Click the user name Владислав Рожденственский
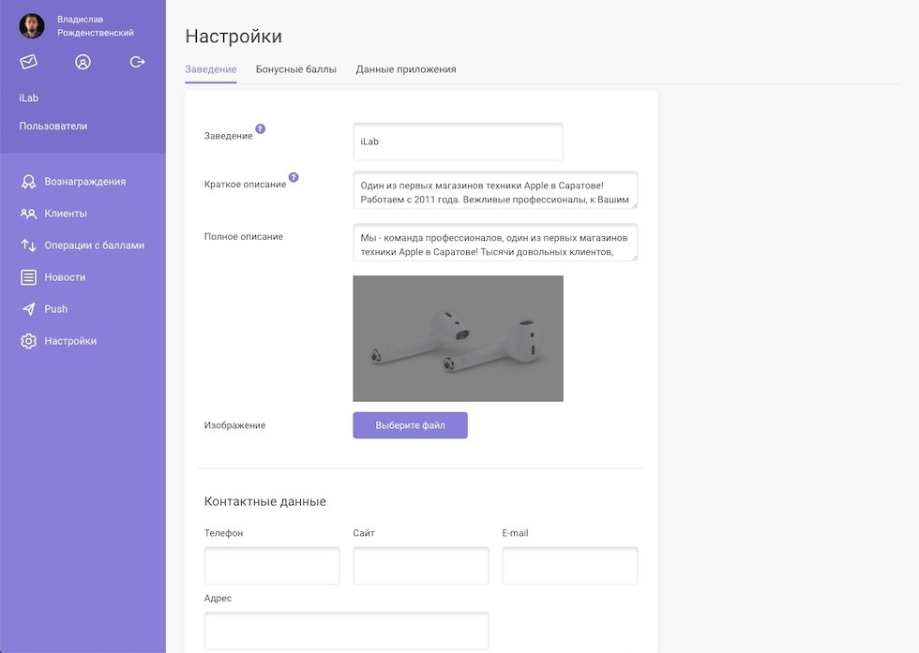Viewport: 919px width, 653px height. pyautogui.click(x=96, y=26)
